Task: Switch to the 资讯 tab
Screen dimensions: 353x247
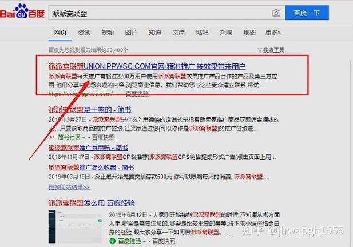Action: click(84, 33)
